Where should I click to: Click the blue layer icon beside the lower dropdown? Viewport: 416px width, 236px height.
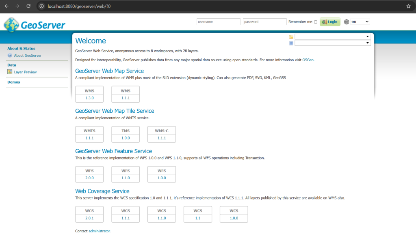(x=291, y=43)
